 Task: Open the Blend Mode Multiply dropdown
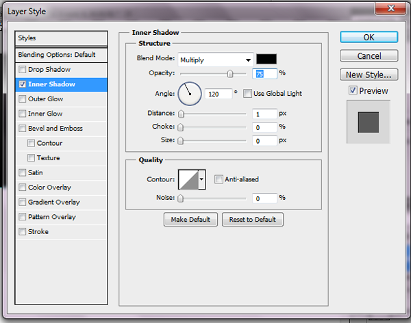point(215,60)
